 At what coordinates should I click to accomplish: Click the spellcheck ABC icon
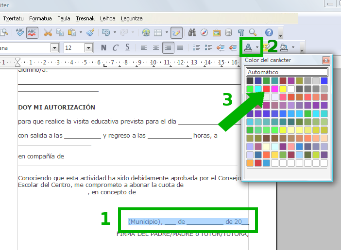(20, 32)
